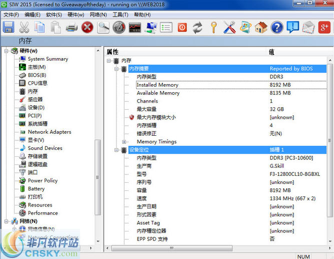Collapse the root 内存 node in properties
334x259 pixels.
pyautogui.click(x=108, y=61)
